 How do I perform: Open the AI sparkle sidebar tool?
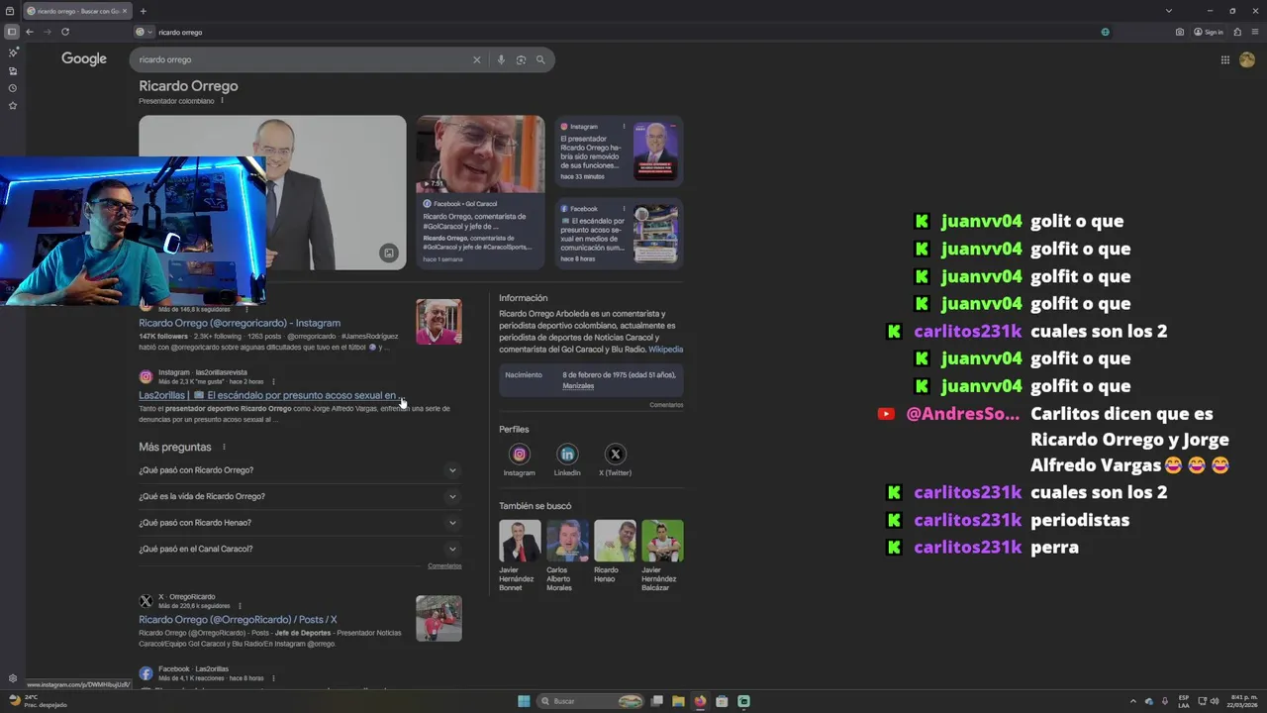click(12, 52)
